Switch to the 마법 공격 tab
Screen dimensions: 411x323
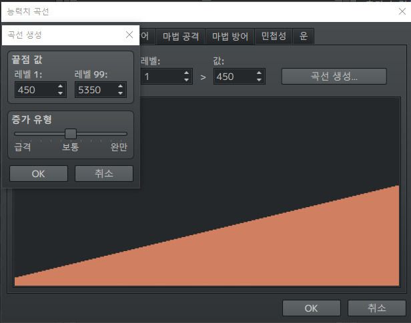(181, 37)
